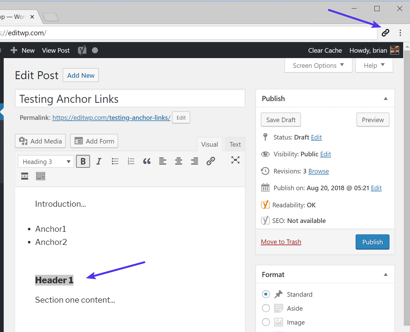Publish the post
The image size is (410, 332).
click(372, 242)
